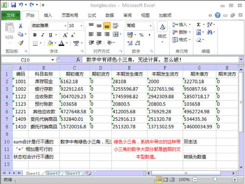Click Merge and Center icon
The height and width of the screenshot is (184, 245).
point(115,34)
